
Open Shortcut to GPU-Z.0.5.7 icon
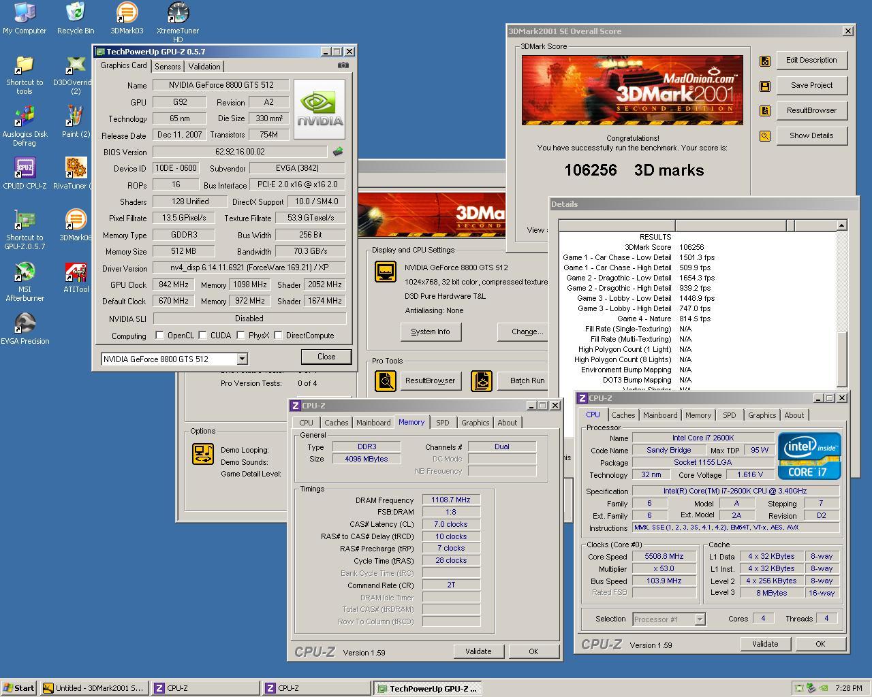click(25, 229)
